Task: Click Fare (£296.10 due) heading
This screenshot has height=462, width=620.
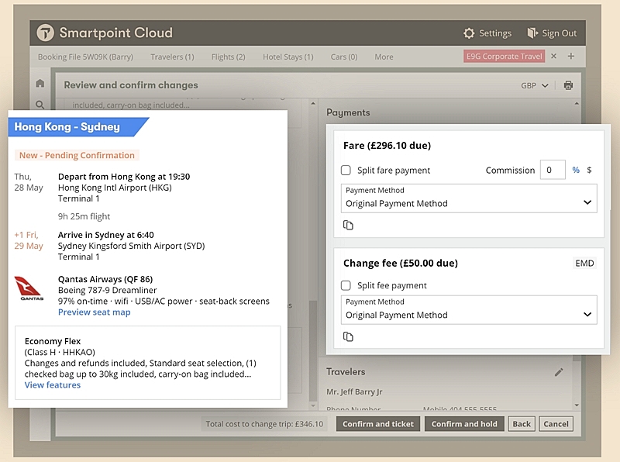Action: click(x=387, y=146)
